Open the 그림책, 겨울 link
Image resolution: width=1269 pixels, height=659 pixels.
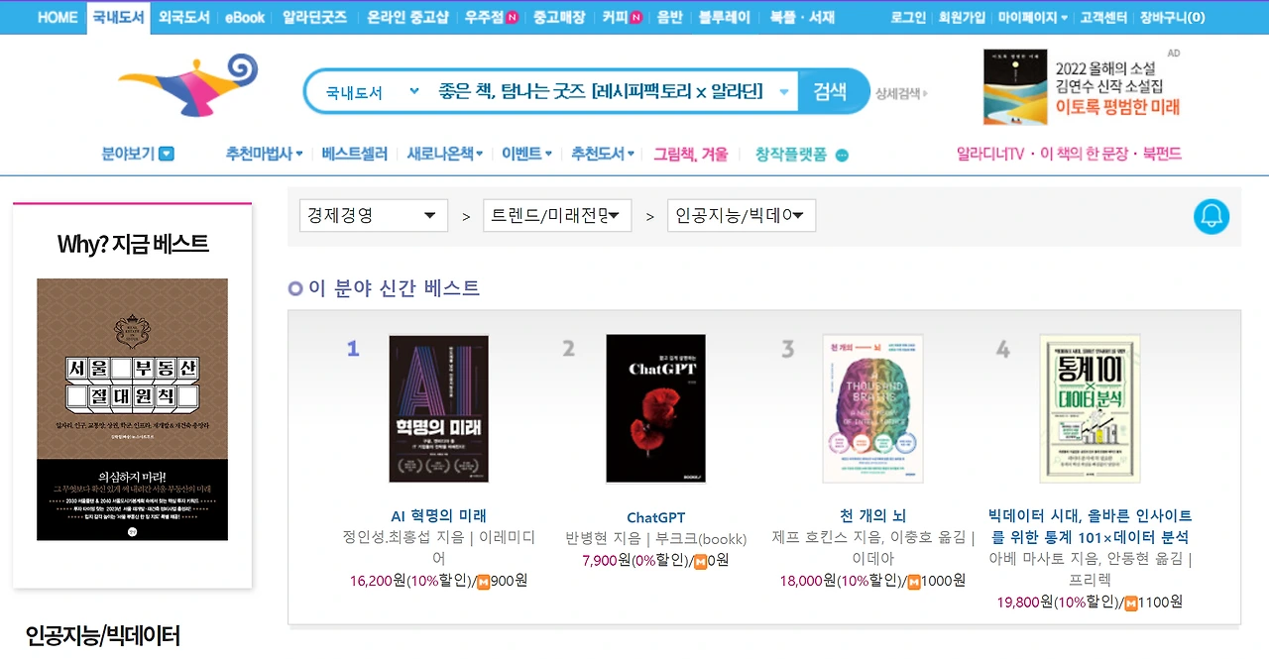[690, 154]
